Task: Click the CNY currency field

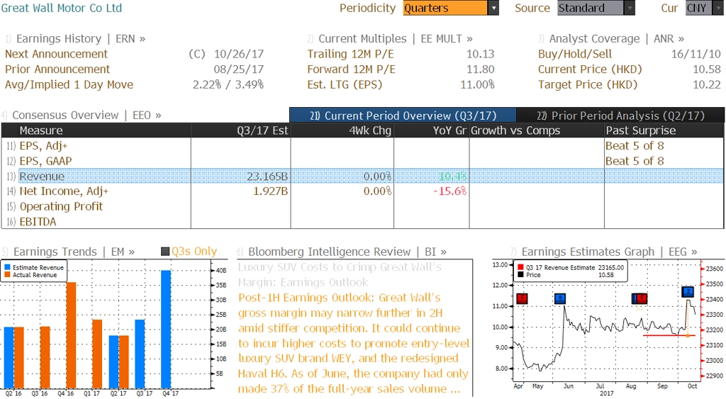Action: (x=699, y=8)
